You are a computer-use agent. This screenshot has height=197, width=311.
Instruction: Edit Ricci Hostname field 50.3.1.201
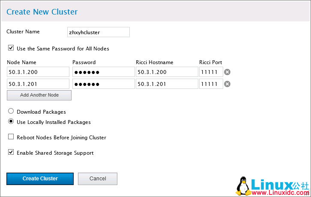[x=167, y=84]
